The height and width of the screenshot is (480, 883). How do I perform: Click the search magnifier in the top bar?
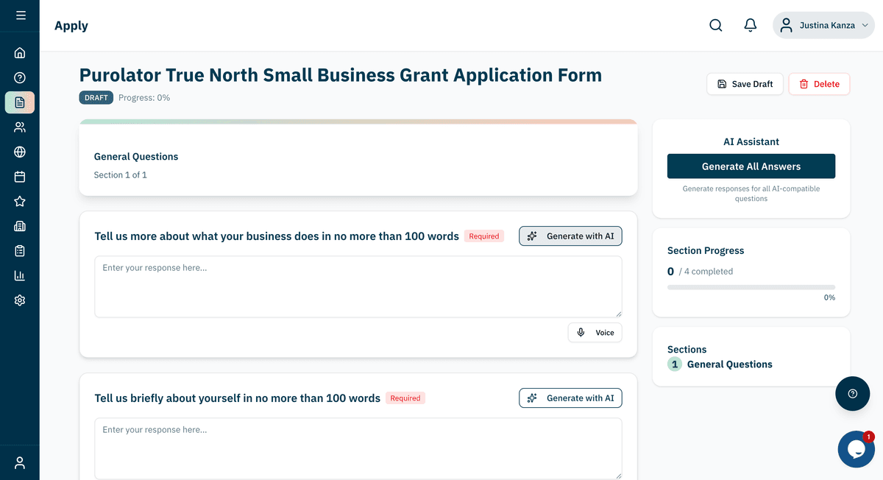(x=715, y=24)
